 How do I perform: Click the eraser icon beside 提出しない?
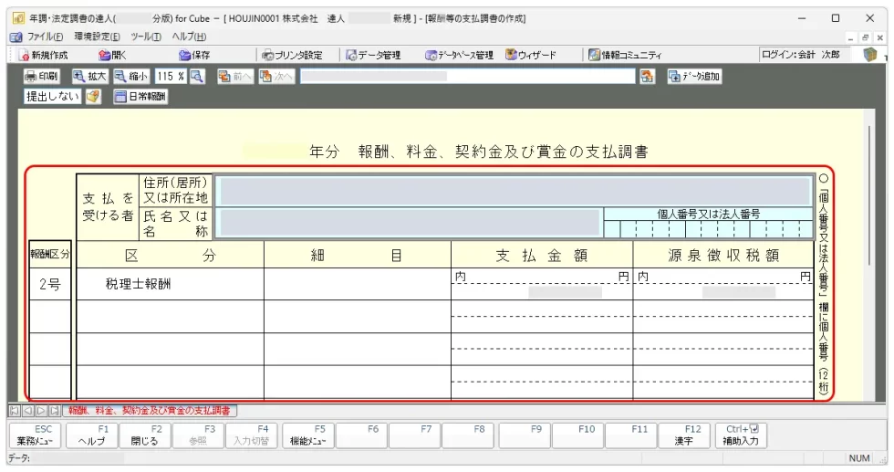93,97
